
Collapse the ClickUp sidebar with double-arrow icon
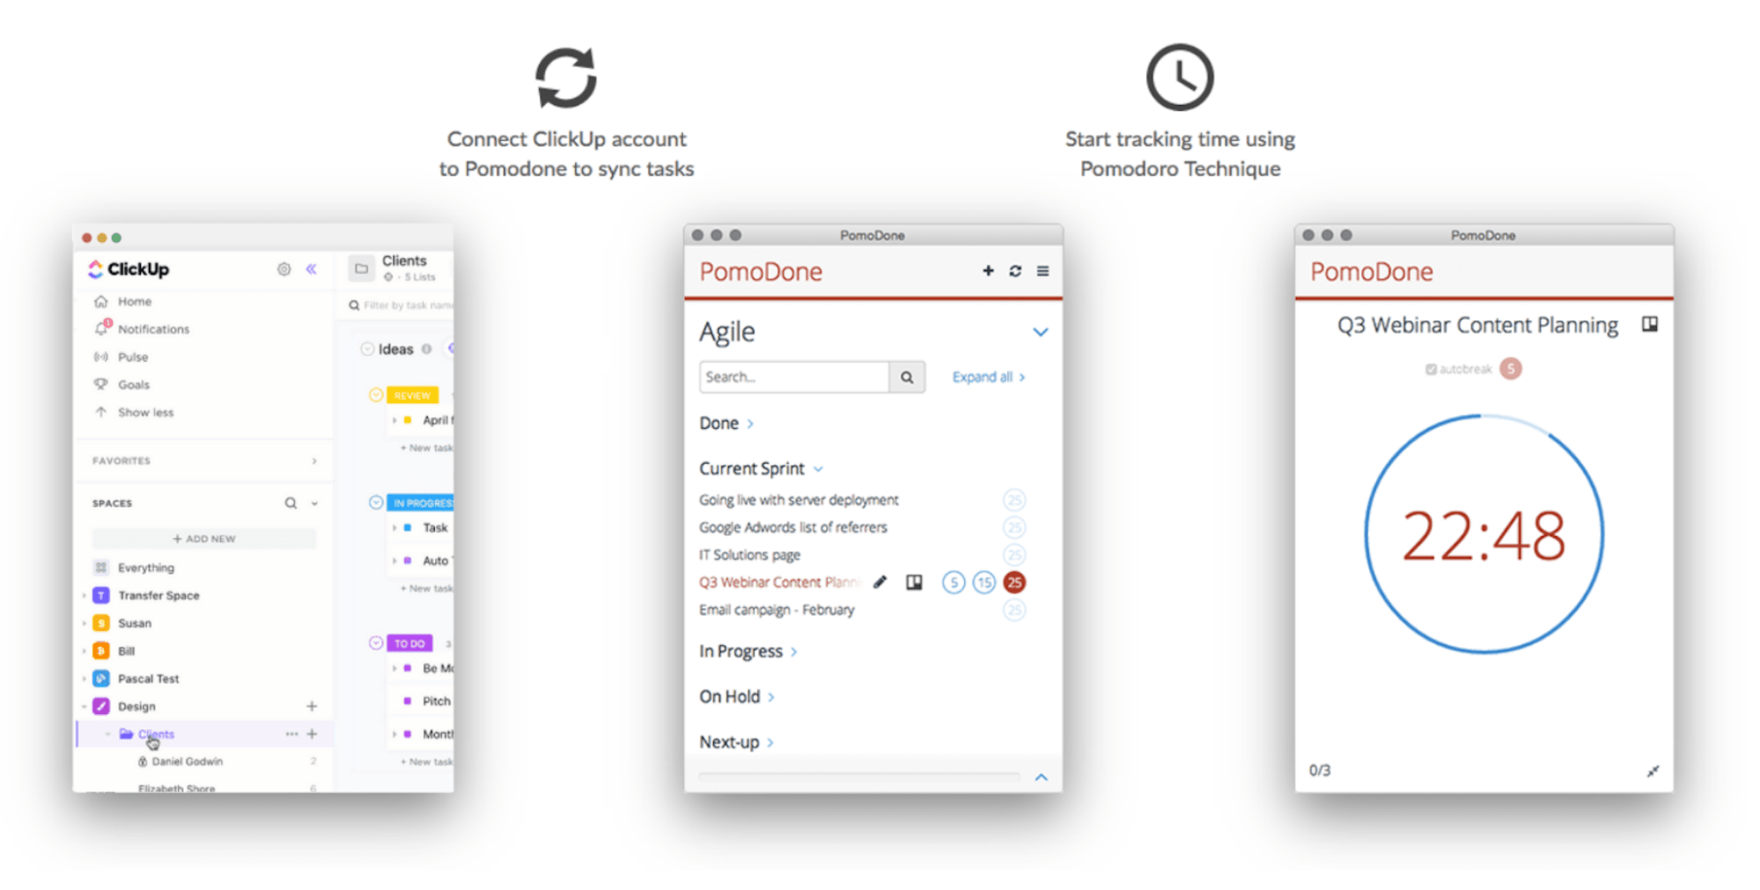[311, 269]
